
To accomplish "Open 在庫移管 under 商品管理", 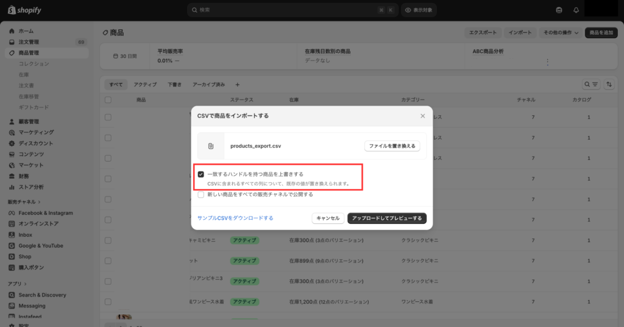I will click(x=29, y=96).
